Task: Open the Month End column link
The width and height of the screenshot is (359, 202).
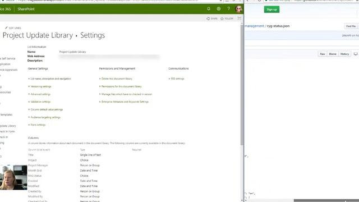Action: pyautogui.click(x=35, y=171)
